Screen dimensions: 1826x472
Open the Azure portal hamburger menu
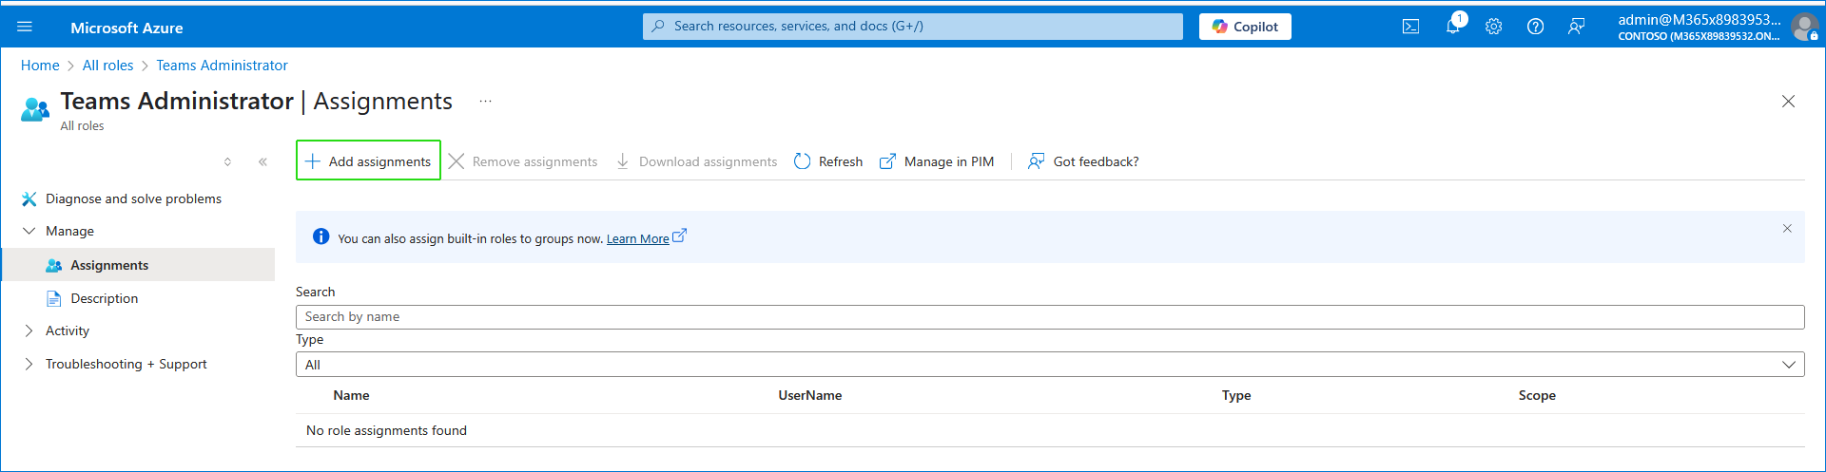[x=25, y=27]
